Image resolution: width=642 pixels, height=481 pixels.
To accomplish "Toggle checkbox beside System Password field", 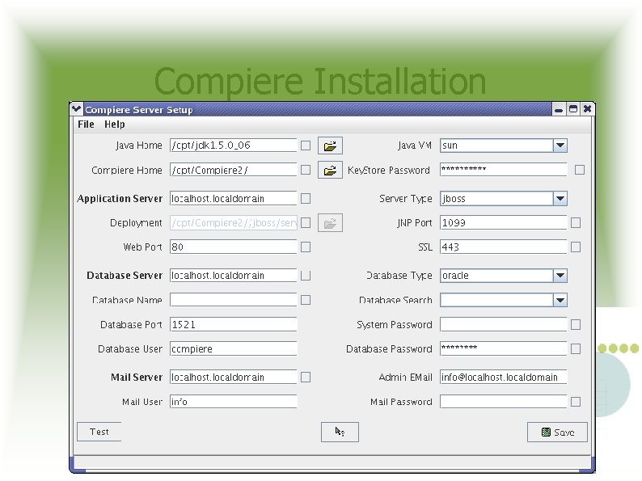I will coord(576,325).
